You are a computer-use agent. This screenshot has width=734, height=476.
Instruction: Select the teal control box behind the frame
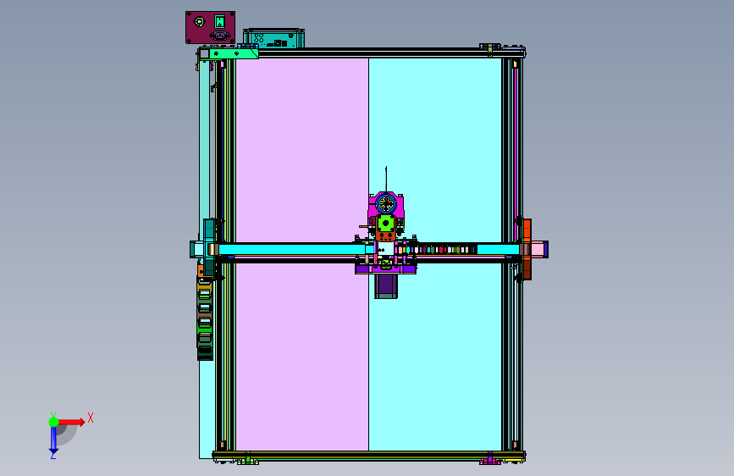tap(273, 38)
